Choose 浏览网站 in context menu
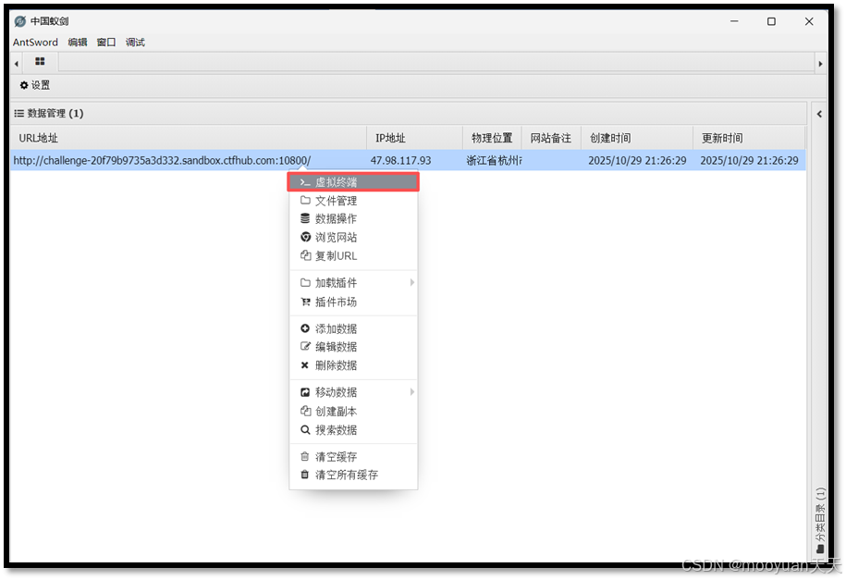The width and height of the screenshot is (846, 580). click(353, 237)
